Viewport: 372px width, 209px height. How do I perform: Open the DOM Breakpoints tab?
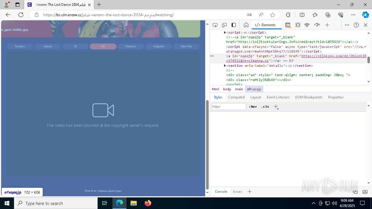pyautogui.click(x=309, y=97)
